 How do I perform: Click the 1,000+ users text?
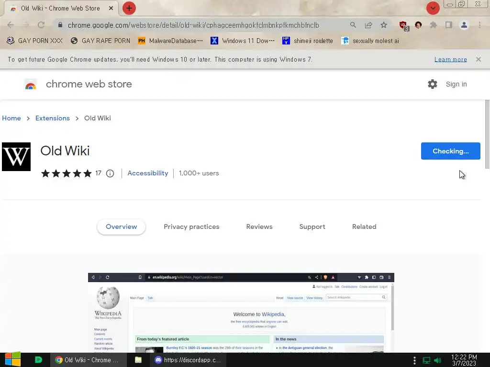click(x=199, y=173)
